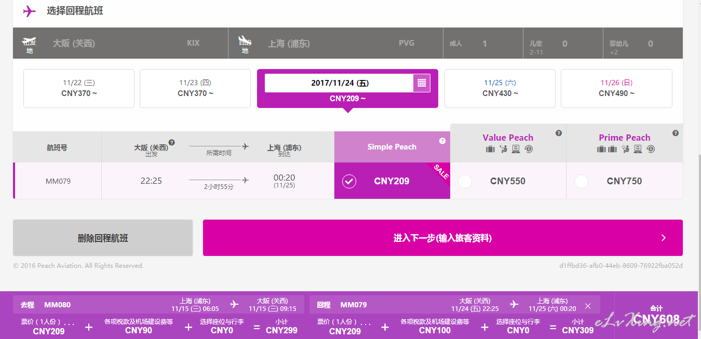Switch to 11/23 (四) CNY370 date tab
Viewport: 701px width, 339px height.
coord(195,88)
